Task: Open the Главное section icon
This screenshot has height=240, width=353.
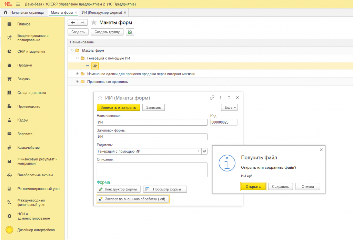Action: [x=9, y=24]
